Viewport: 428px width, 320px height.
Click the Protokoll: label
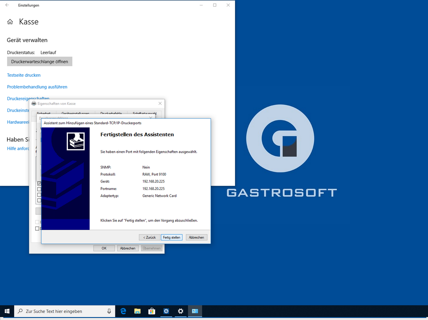click(x=108, y=174)
